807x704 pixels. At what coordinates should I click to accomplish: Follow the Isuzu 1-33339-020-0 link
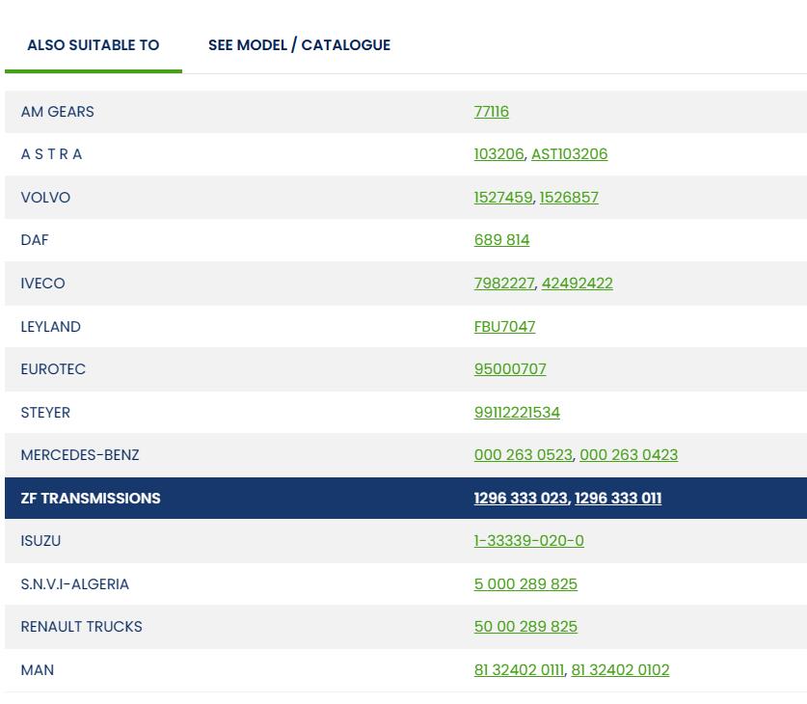point(528,541)
